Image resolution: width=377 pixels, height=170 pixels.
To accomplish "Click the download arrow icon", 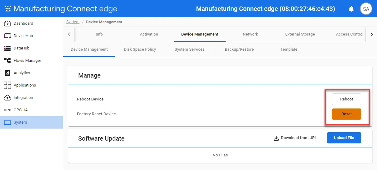I will click(276, 138).
